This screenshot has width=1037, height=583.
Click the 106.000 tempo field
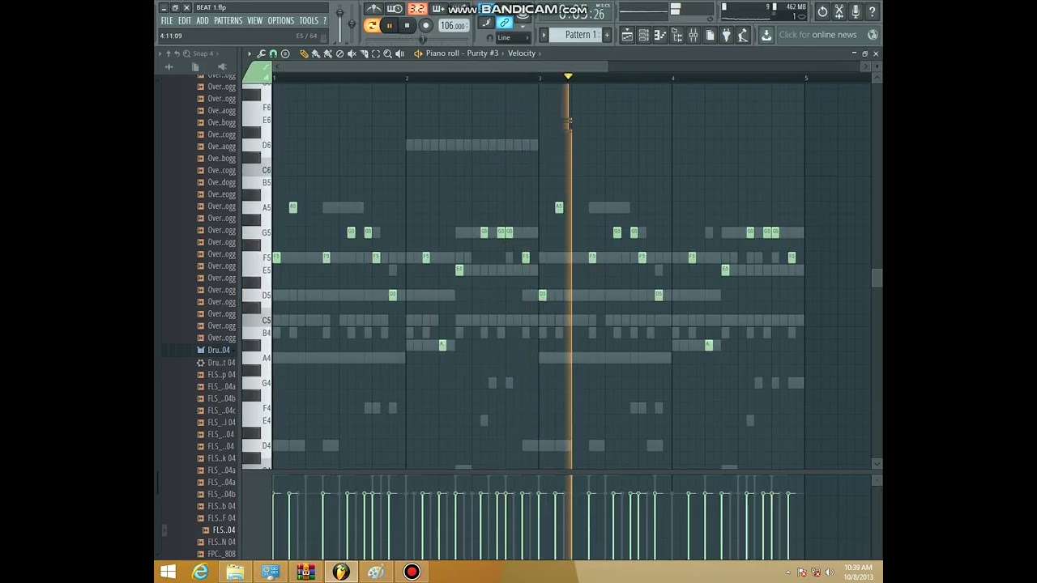[x=454, y=26]
